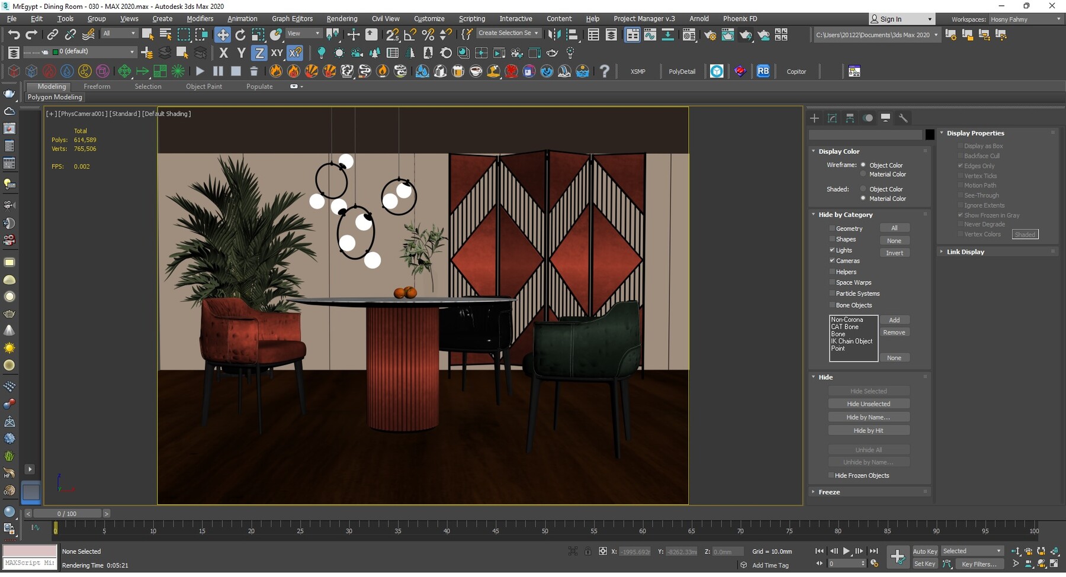The height and width of the screenshot is (577, 1066).
Task: Click the project path field
Action: pyautogui.click(x=876, y=34)
